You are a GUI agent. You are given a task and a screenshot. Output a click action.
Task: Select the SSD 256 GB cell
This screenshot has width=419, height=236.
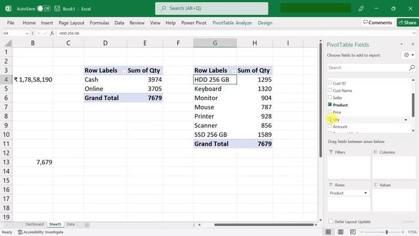[x=215, y=135]
